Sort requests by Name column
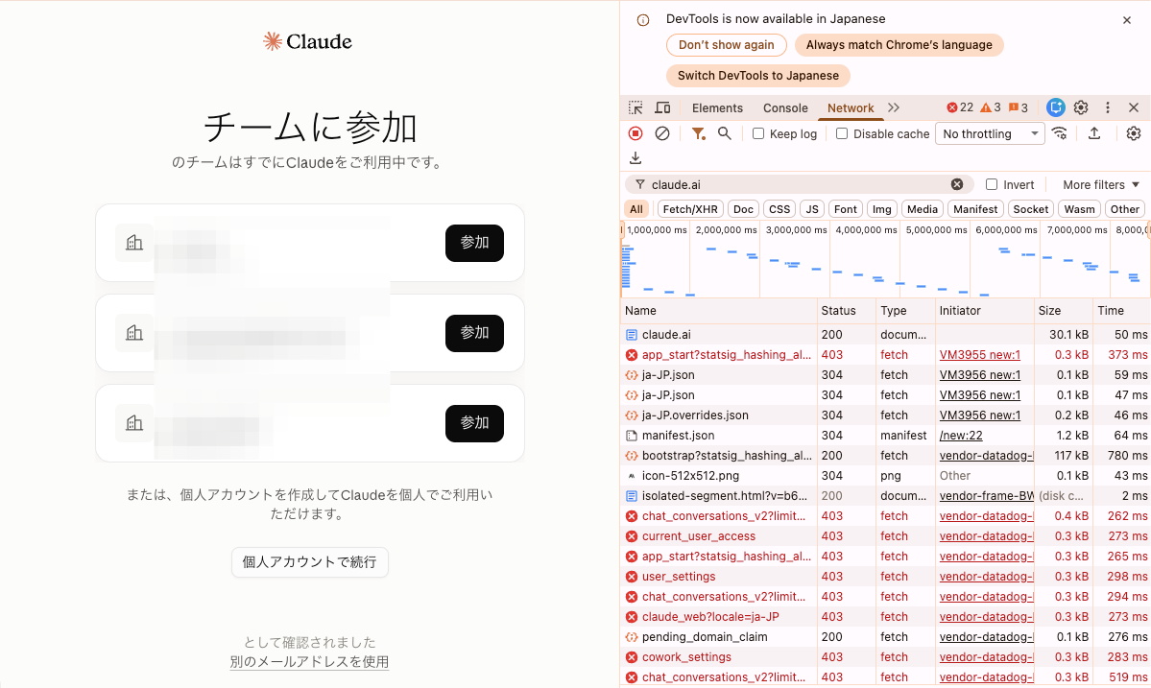The height and width of the screenshot is (688, 1151). coord(719,311)
